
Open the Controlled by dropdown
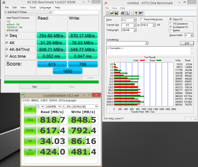pyautogui.click(x=146, y=43)
